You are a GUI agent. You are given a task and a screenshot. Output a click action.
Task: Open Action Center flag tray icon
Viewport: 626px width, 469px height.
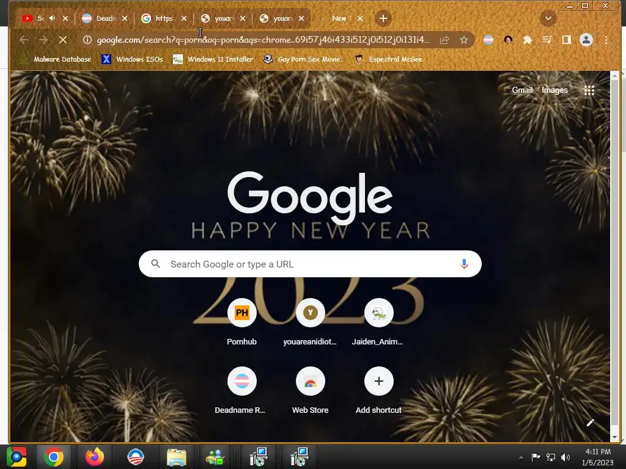[536, 457]
